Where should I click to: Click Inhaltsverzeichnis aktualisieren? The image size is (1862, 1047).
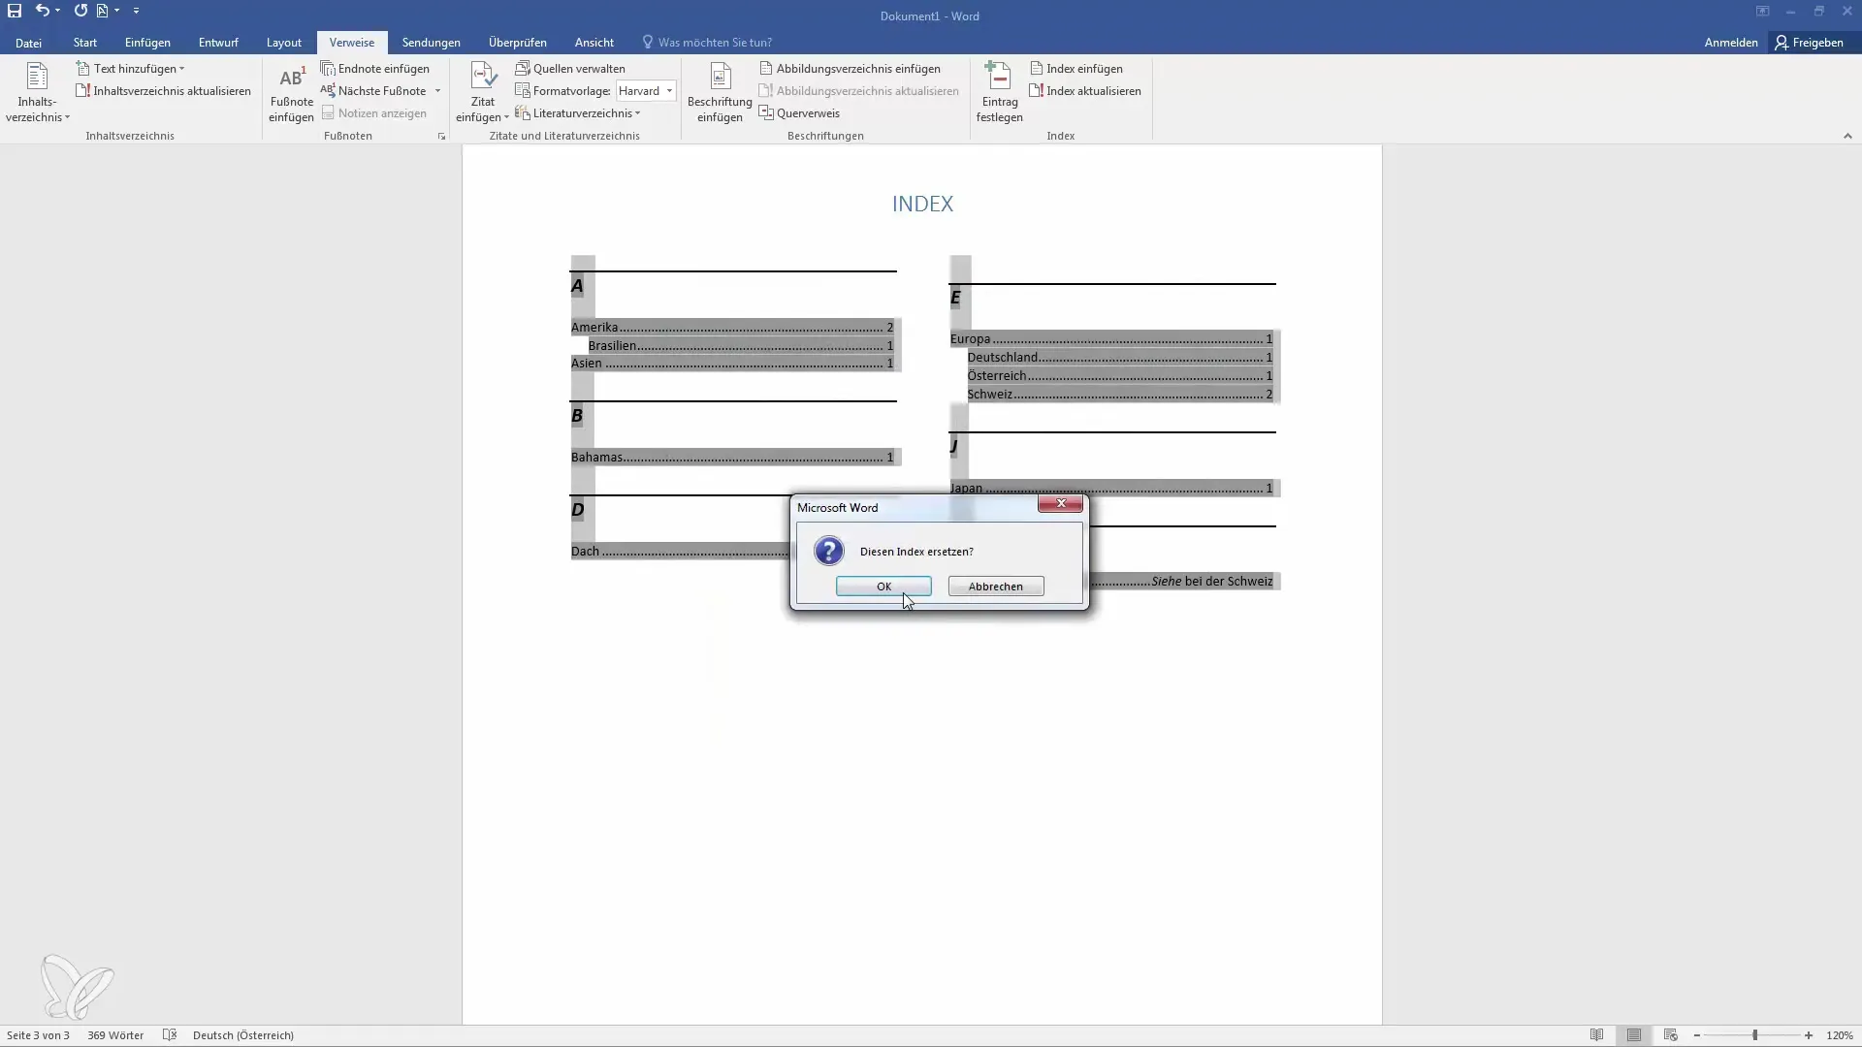click(164, 91)
